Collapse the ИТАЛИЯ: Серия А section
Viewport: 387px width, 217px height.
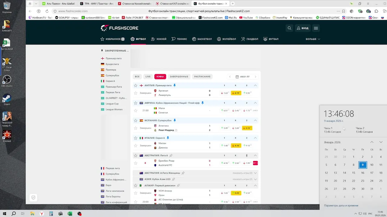click(255, 138)
